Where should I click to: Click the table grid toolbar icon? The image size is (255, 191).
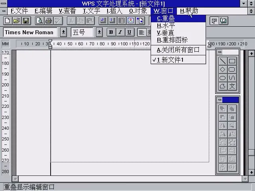[x=122, y=21]
